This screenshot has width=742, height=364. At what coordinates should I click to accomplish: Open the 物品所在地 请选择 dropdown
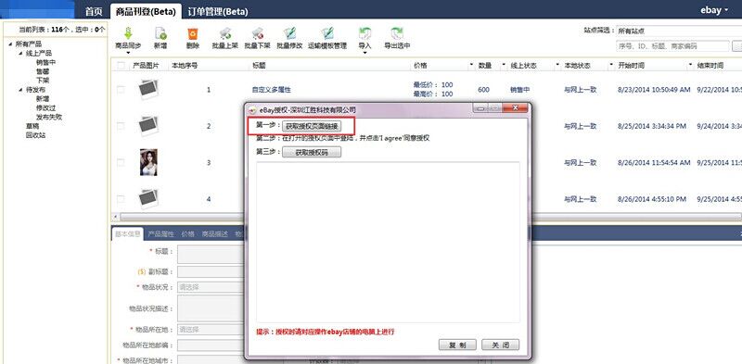pos(211,330)
